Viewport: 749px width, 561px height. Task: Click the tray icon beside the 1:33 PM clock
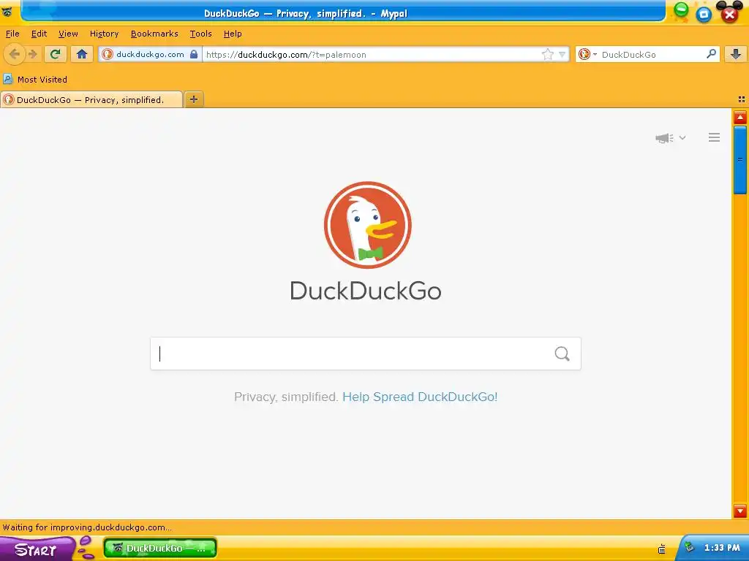[x=689, y=547]
